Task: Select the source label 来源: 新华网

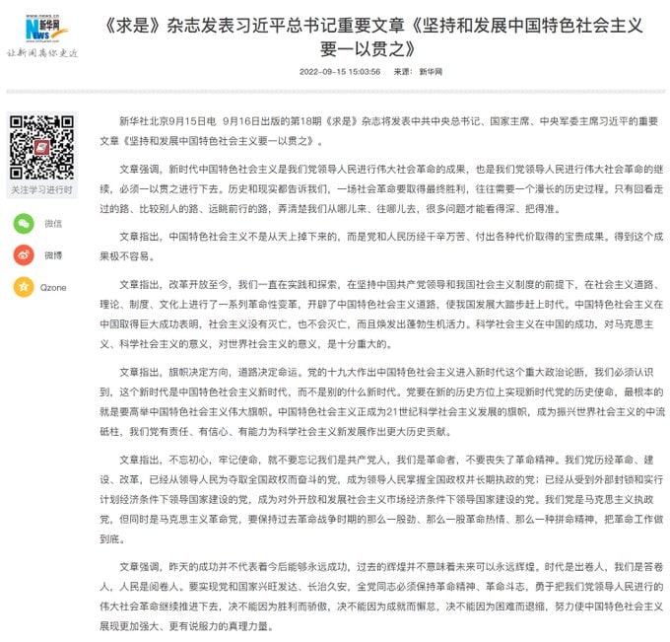Action: point(418,71)
